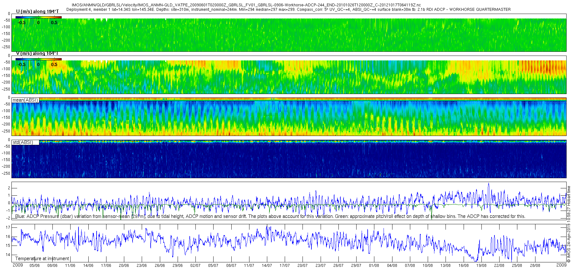Image resolution: width=572 pixels, height=270 pixels.
Task: Click the 01/08 date tick label
Action: tap(374, 266)
